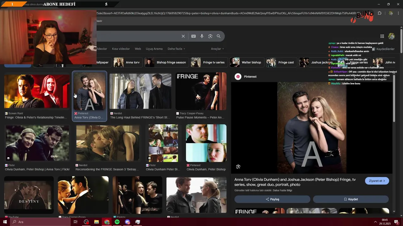Open the DESTINY video thumbnail
Screen dimensions: 403x226
point(29,195)
